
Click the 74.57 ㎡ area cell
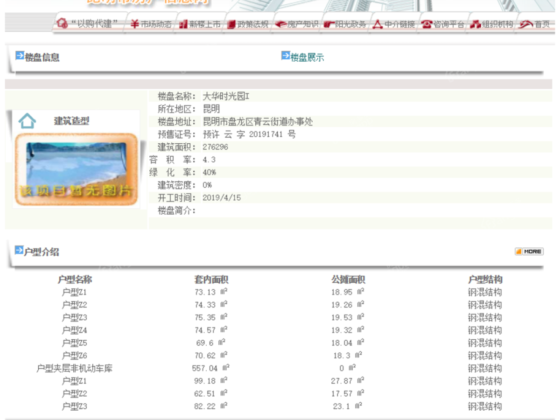pos(211,330)
